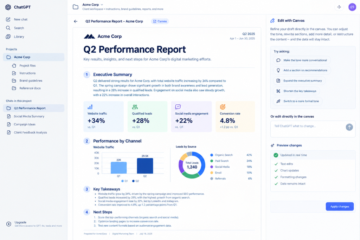Click the Performance by Channel heading
Screen dimensions: 360x240
117,141
